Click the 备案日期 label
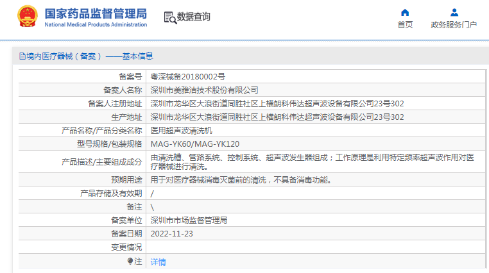 coord(126,234)
